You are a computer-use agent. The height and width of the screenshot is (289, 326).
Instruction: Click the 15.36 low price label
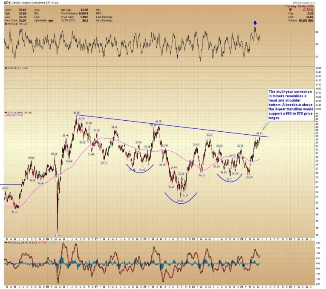(57, 235)
